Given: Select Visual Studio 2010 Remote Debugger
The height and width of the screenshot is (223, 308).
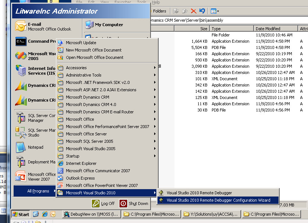Looking at the screenshot, I should pyautogui.click(x=218, y=193).
